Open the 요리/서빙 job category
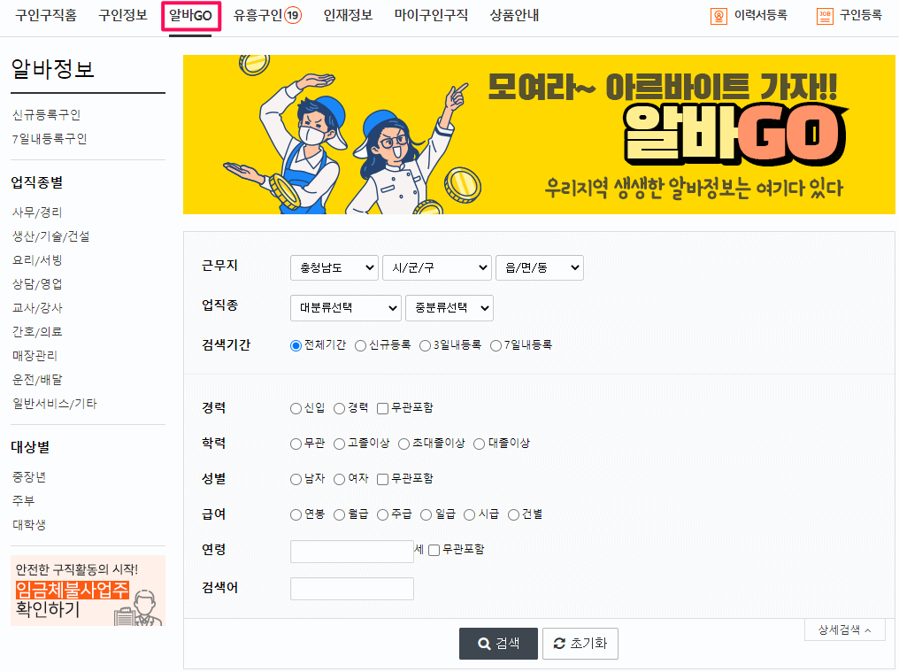This screenshot has width=899, height=672. pyautogui.click(x=37, y=260)
